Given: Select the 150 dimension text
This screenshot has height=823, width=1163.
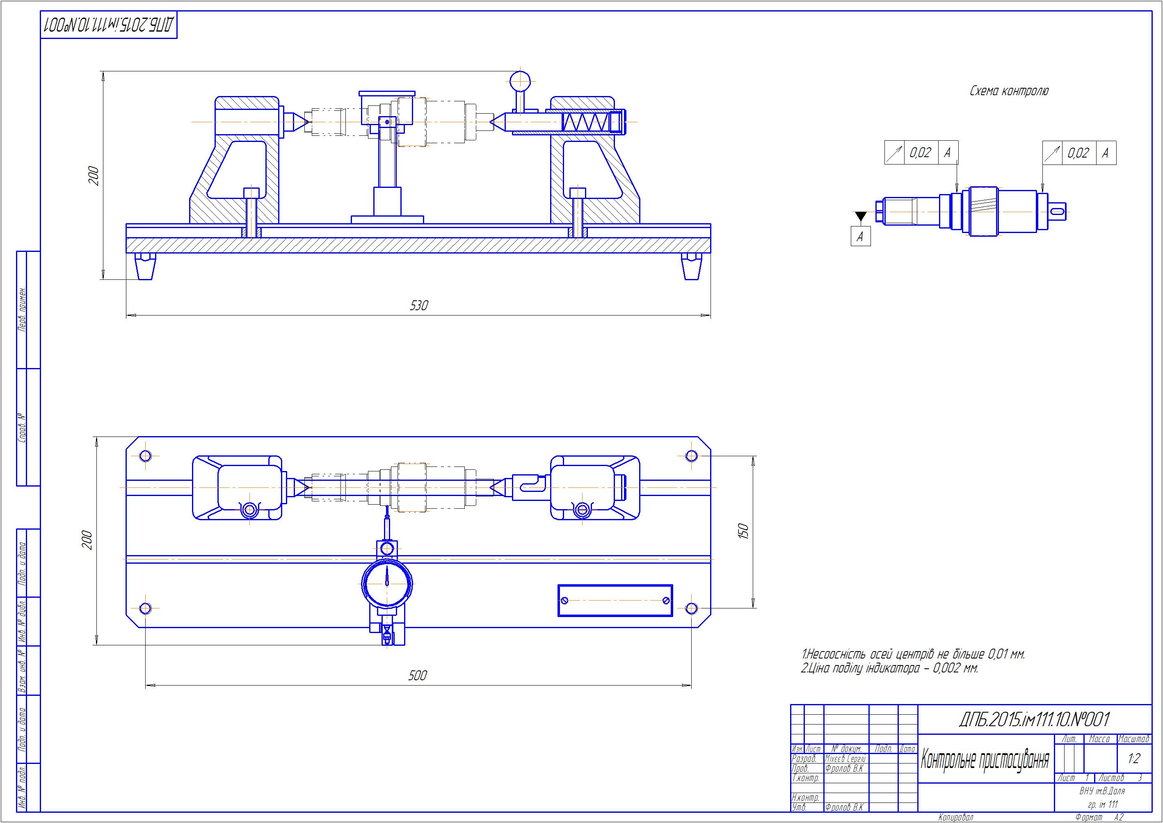Looking at the screenshot, I should tap(743, 531).
